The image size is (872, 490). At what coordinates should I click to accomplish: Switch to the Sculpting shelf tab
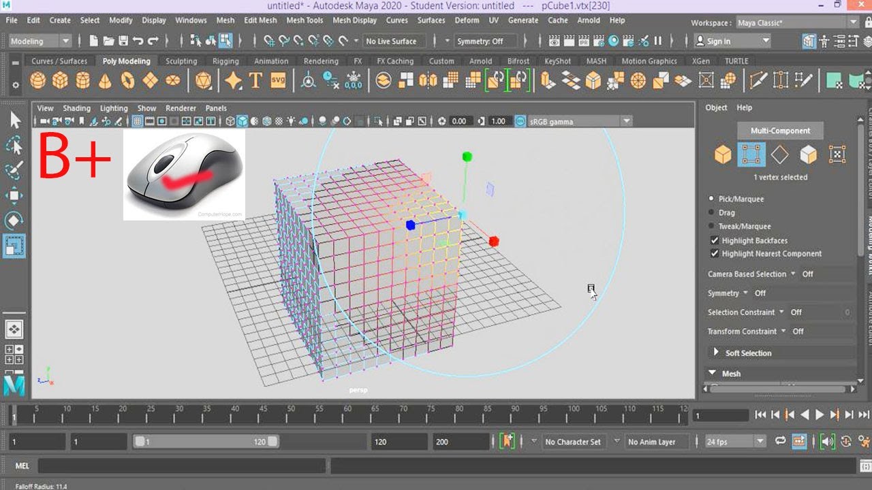(x=181, y=61)
